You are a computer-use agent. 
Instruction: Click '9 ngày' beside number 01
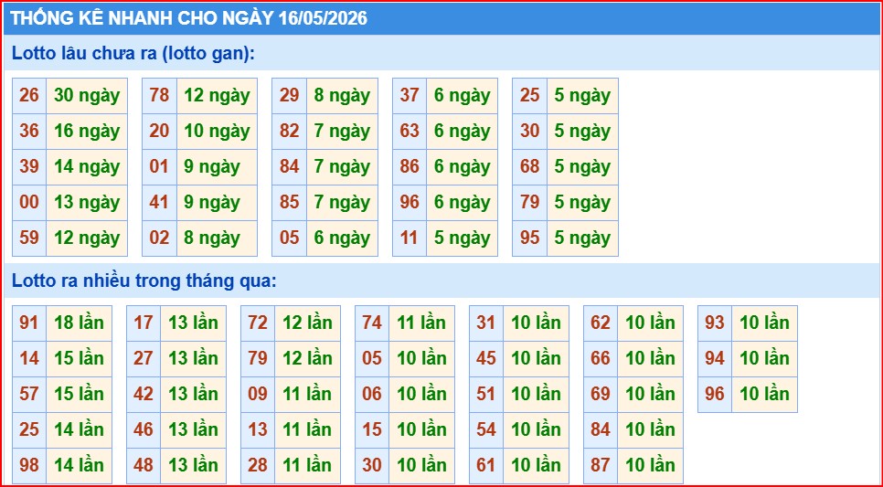point(217,166)
